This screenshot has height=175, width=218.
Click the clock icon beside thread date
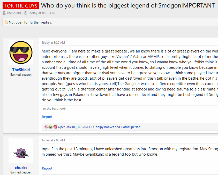click(26, 13)
